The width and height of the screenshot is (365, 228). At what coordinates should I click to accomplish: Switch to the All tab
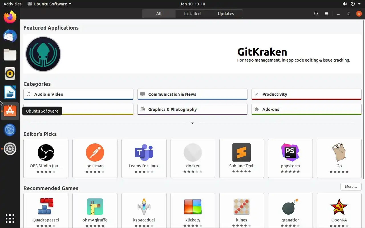(x=159, y=14)
